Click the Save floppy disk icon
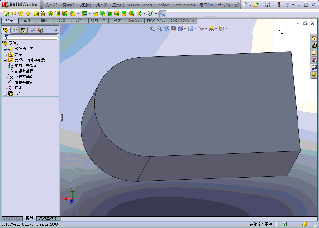Screen dimensions: 319x228 [267, 5]
